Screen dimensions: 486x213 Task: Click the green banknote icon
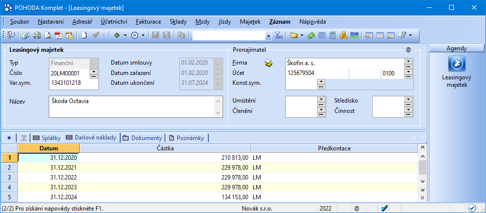311,35
